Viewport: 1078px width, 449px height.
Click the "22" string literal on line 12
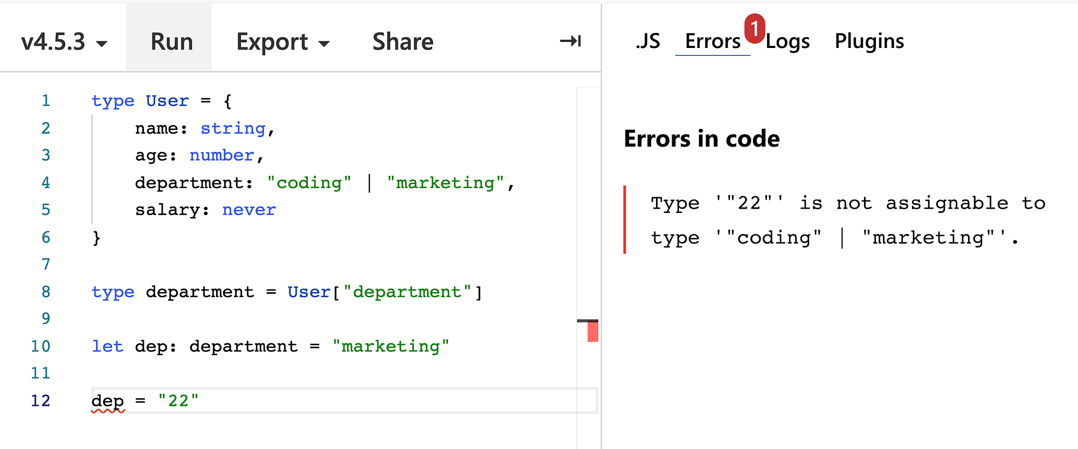pyautogui.click(x=178, y=401)
